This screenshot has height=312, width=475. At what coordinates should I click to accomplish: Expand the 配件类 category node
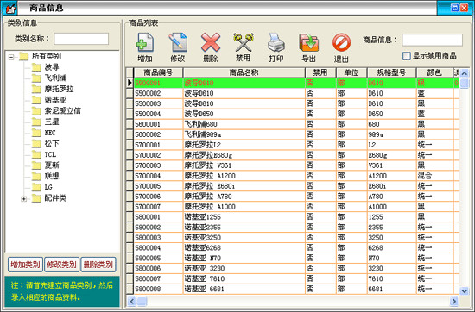coord(23,198)
